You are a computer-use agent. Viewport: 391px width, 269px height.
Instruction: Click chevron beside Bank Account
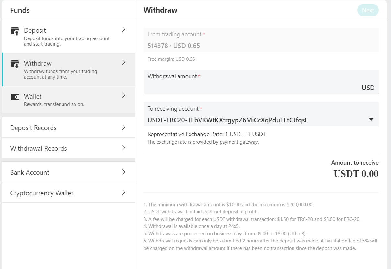(123, 172)
